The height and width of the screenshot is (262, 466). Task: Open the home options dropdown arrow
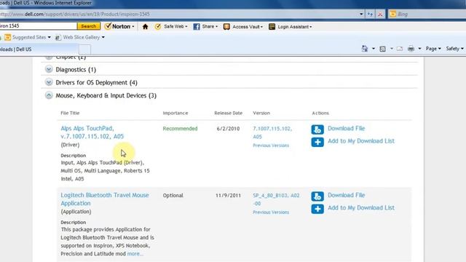click(x=374, y=49)
